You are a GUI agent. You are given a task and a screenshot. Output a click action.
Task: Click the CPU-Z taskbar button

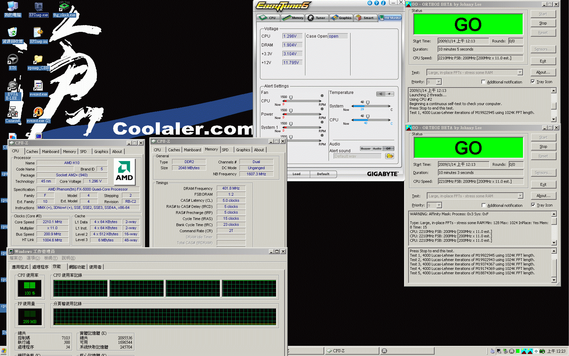pyautogui.click(x=352, y=351)
